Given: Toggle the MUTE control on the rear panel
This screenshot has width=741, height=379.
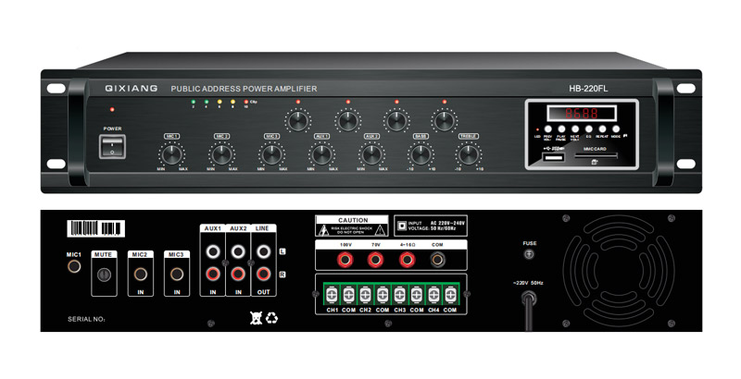Looking at the screenshot, I should (103, 275).
